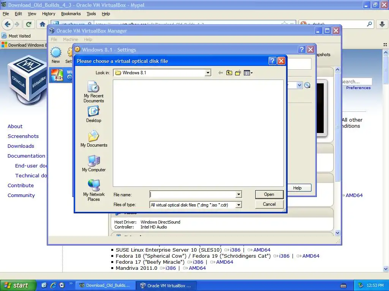Expand the File name dropdown arrow
The image size is (389, 291).
239,194
